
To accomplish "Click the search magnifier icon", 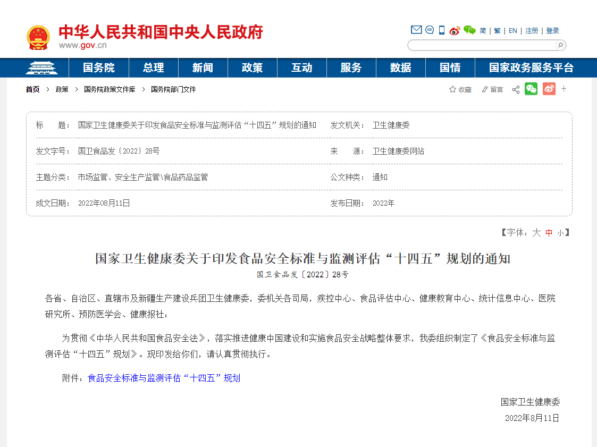I will point(560,45).
